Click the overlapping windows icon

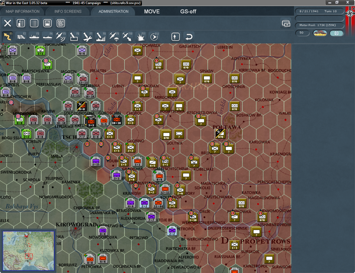pos(286,23)
